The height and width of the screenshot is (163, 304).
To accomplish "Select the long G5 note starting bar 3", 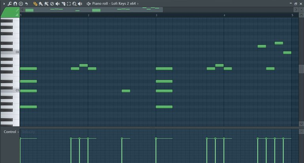I will click(164, 68).
